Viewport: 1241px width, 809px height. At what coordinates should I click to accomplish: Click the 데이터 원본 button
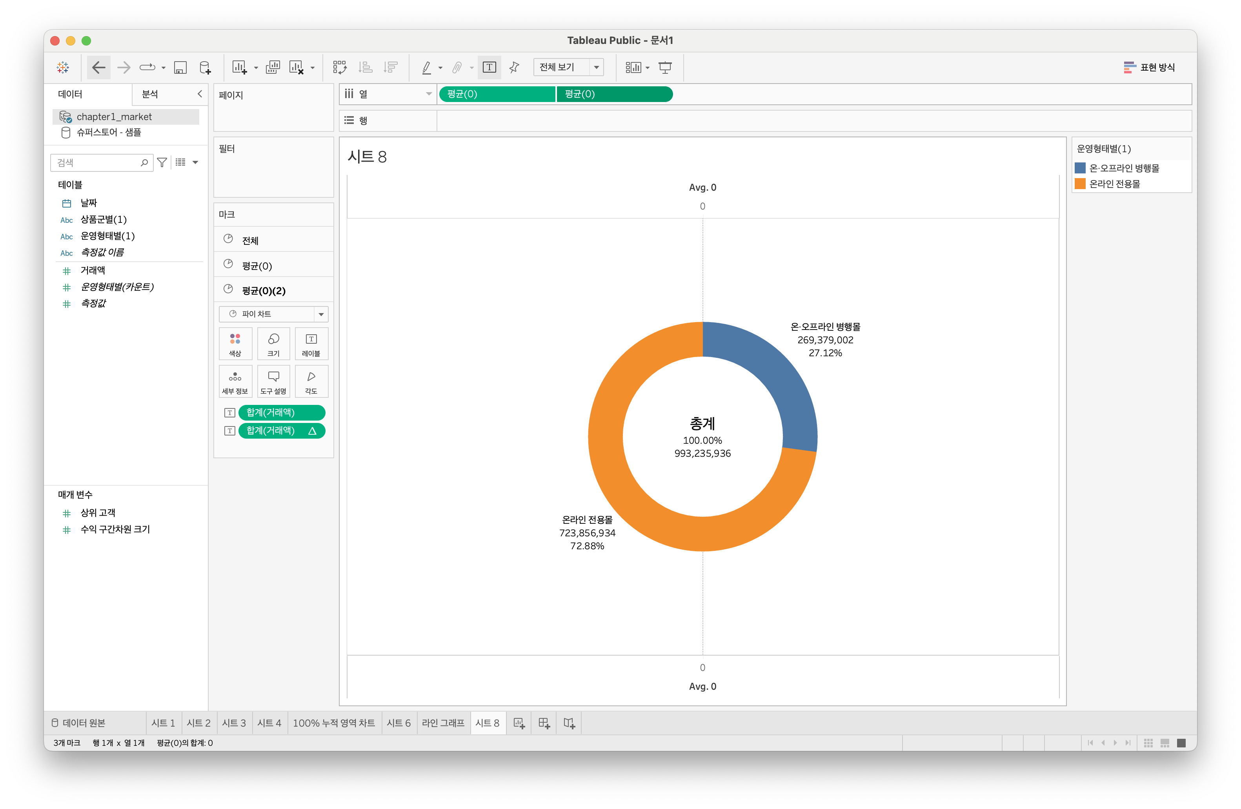click(x=78, y=723)
